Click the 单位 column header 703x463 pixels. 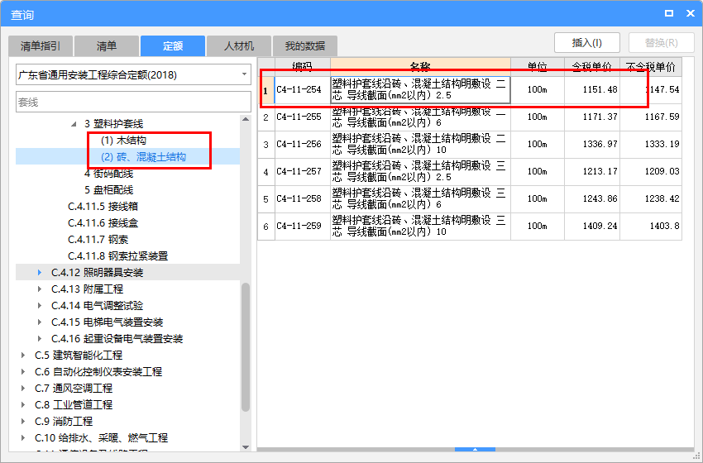(538, 66)
